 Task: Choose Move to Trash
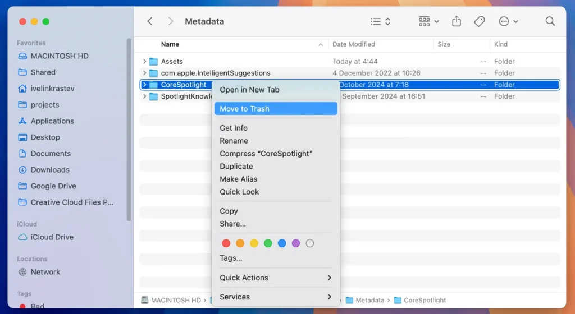coord(276,109)
